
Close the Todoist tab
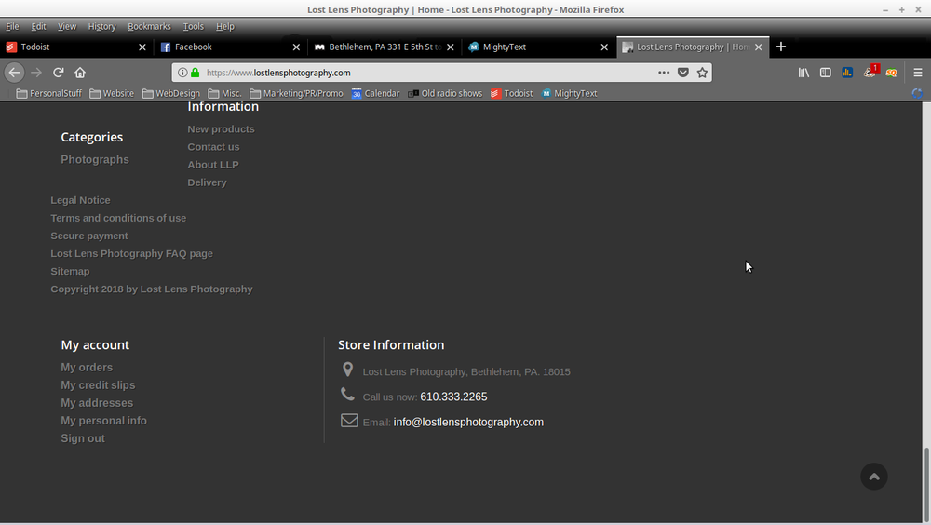coord(142,47)
